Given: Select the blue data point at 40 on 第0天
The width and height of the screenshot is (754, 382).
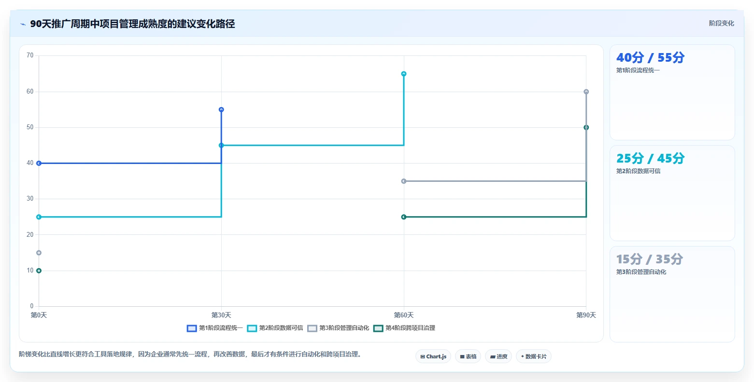Looking at the screenshot, I should point(39,163).
